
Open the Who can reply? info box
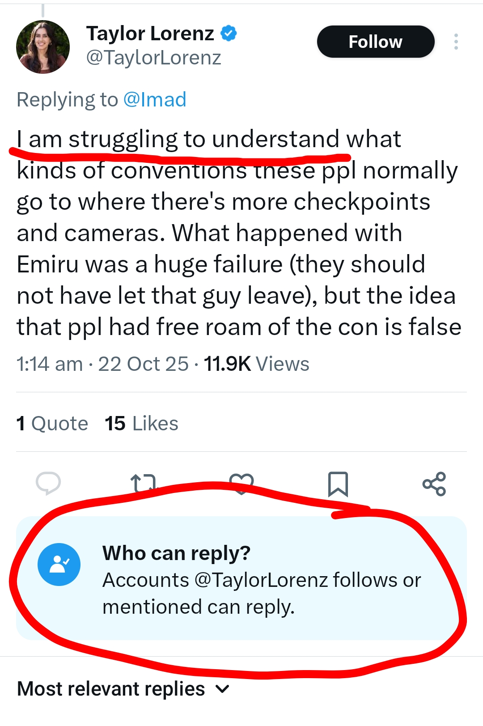[x=262, y=580]
